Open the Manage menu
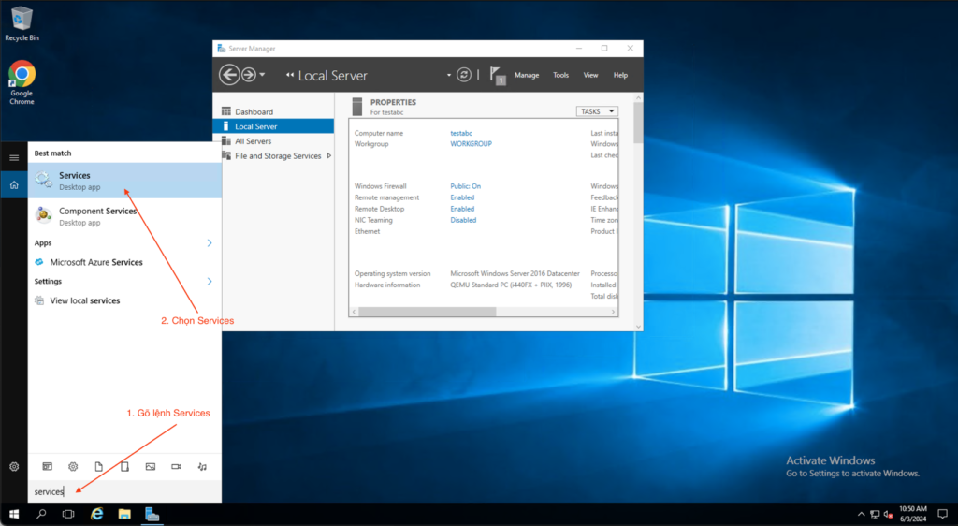This screenshot has width=958, height=526. coord(527,75)
